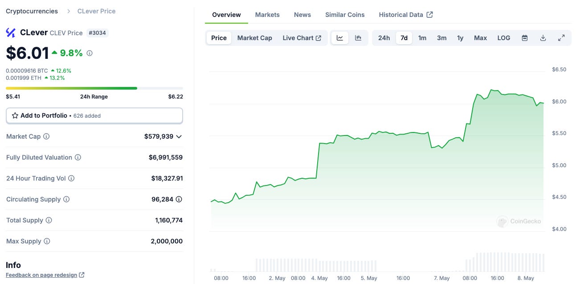Click the CLever coin logo icon

[11, 33]
